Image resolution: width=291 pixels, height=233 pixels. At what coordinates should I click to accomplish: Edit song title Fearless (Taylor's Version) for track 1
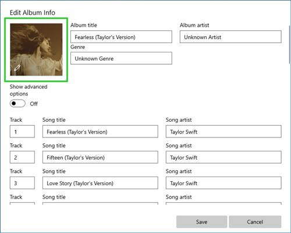point(100,132)
